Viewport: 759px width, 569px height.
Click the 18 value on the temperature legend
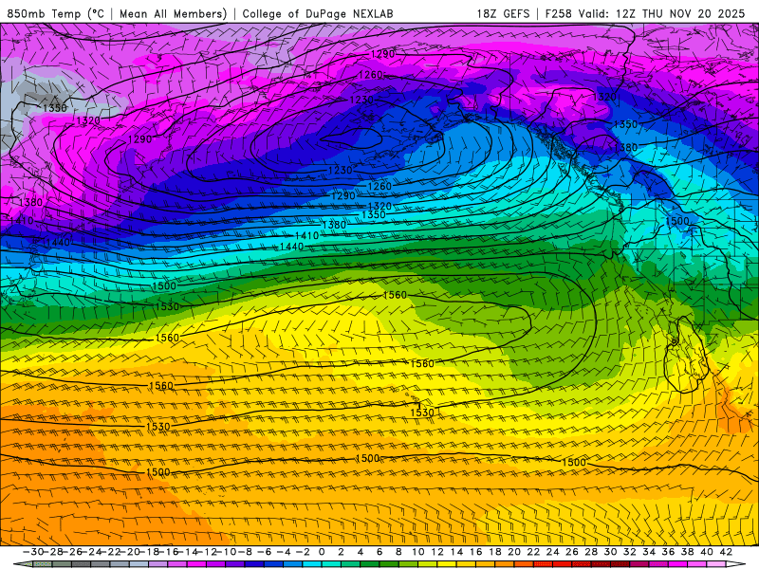click(x=495, y=552)
